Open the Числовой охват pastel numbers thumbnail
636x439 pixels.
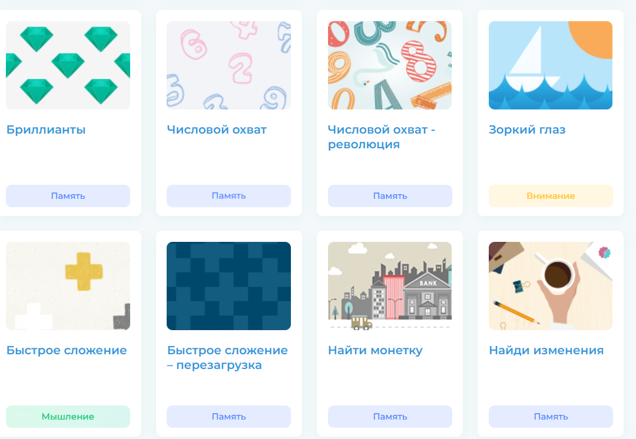(228, 65)
